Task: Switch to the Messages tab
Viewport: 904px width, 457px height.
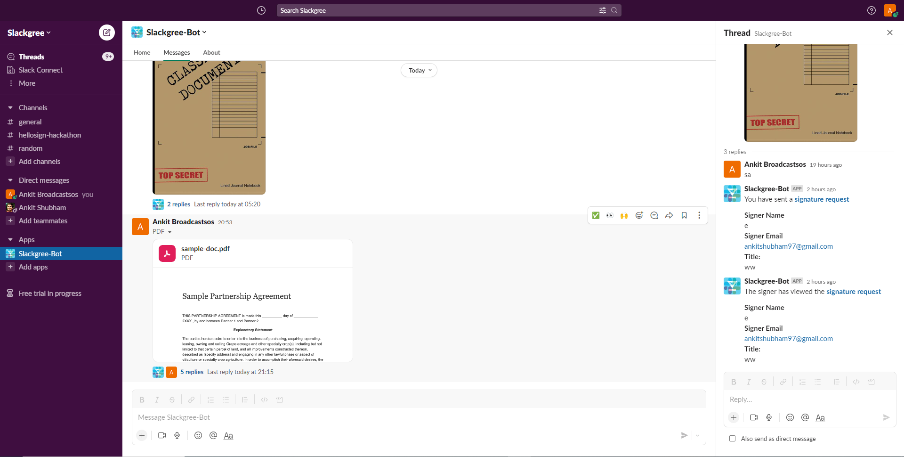Action: (177, 52)
